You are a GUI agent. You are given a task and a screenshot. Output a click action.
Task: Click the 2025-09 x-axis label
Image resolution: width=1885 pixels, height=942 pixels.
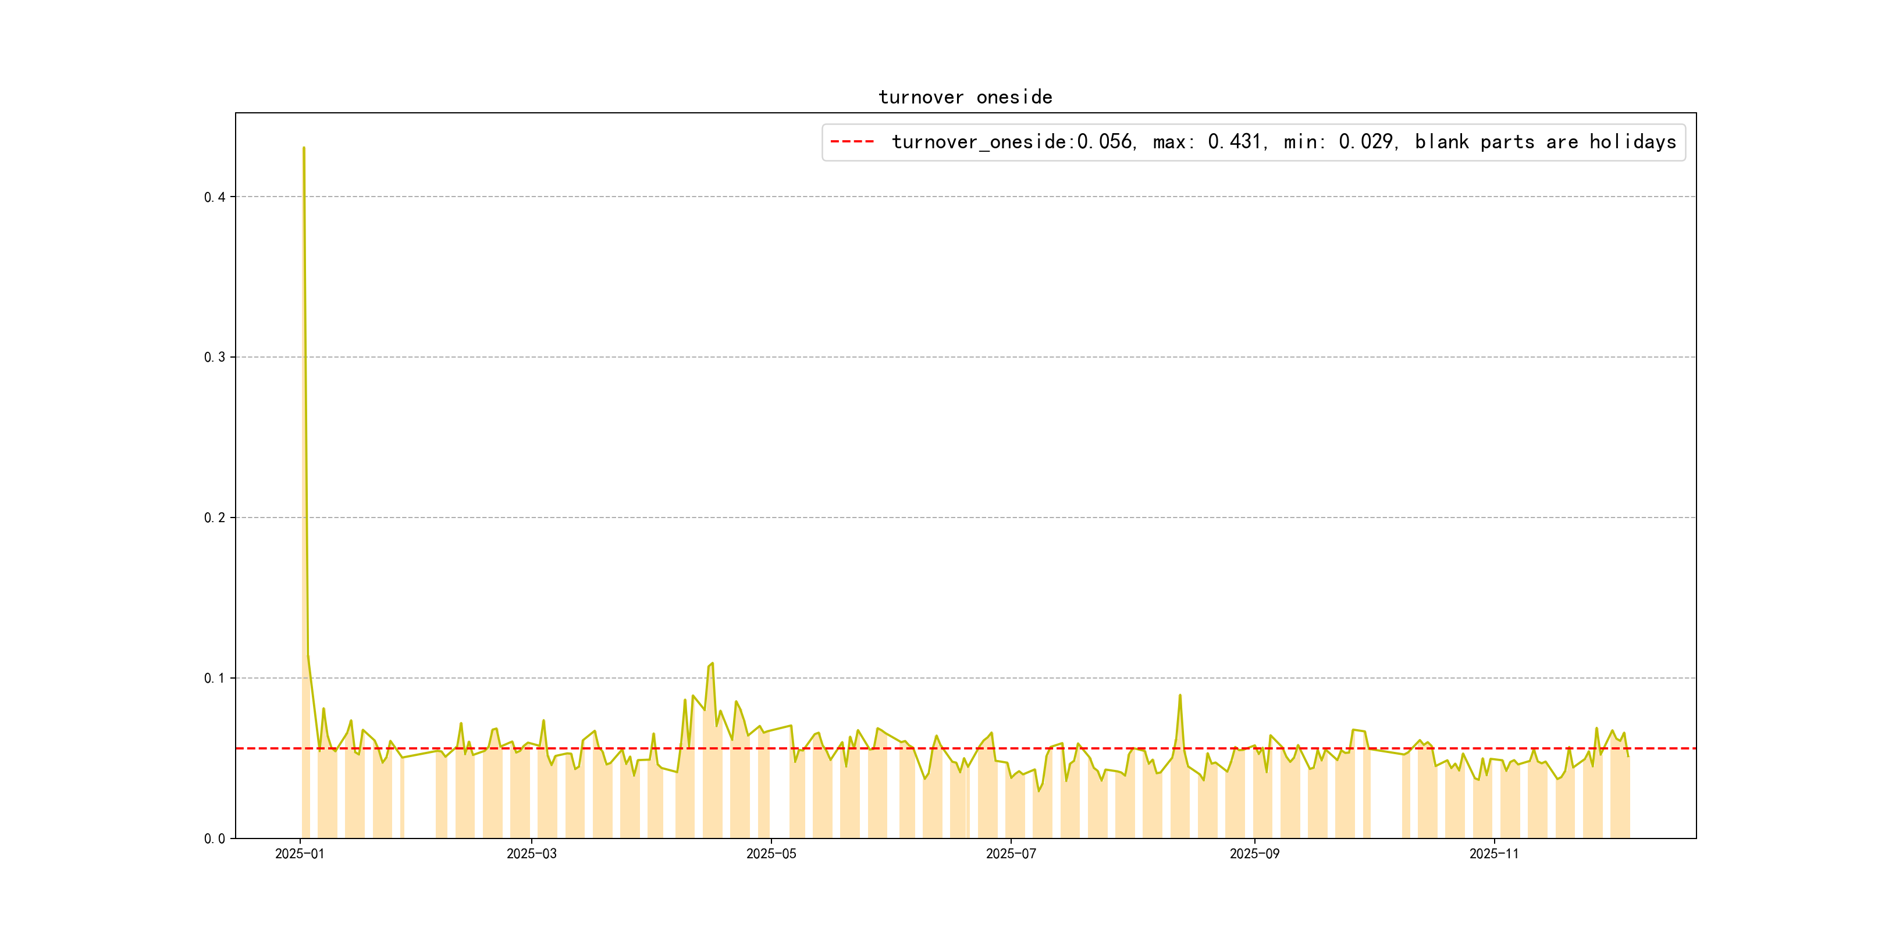(x=1254, y=854)
